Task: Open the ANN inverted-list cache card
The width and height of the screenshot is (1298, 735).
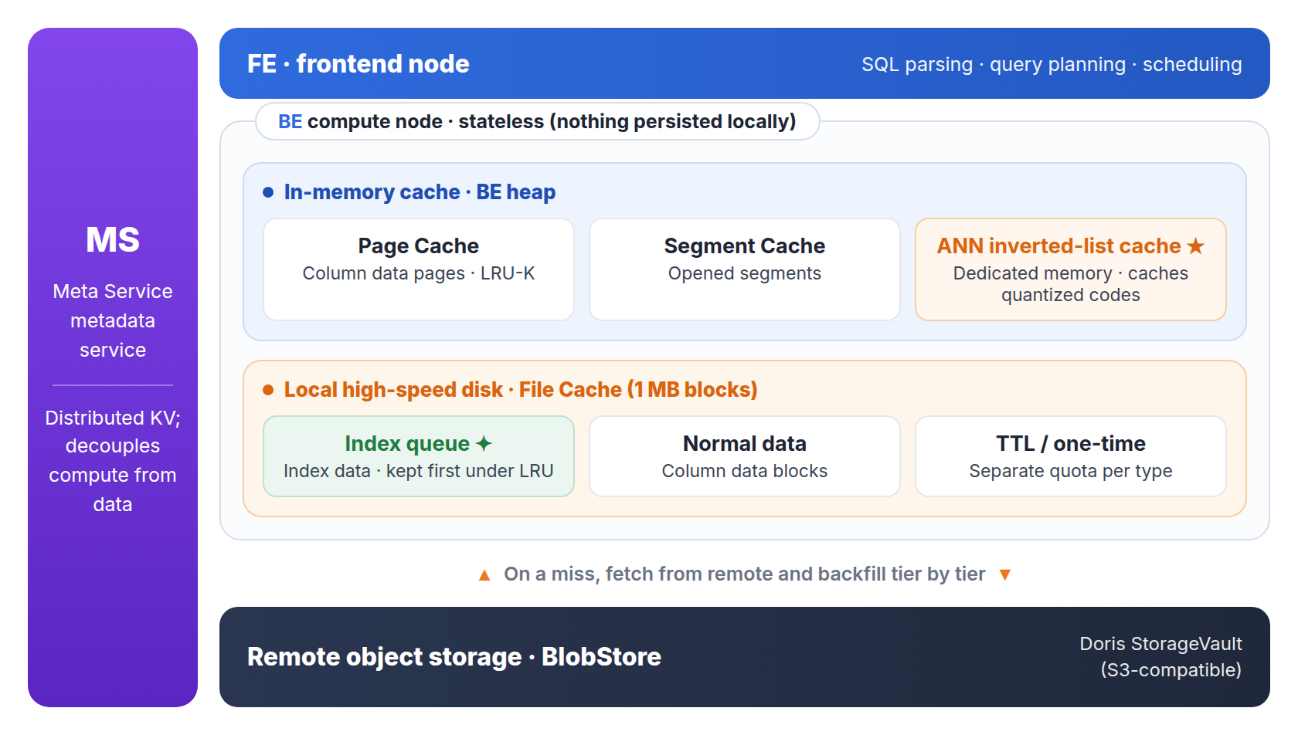Action: pyautogui.click(x=1071, y=269)
